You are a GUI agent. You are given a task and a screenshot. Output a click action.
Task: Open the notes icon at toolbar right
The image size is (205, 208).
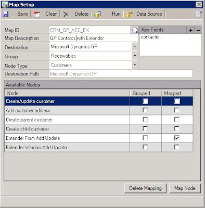[199, 14]
